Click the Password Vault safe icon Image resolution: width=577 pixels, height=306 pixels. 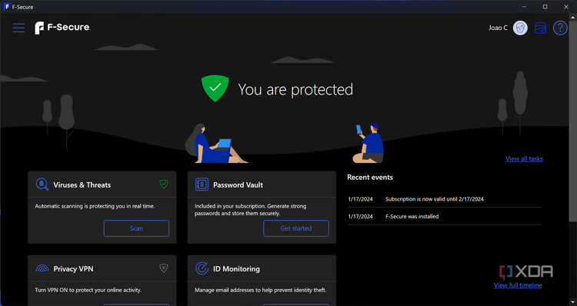coord(202,185)
